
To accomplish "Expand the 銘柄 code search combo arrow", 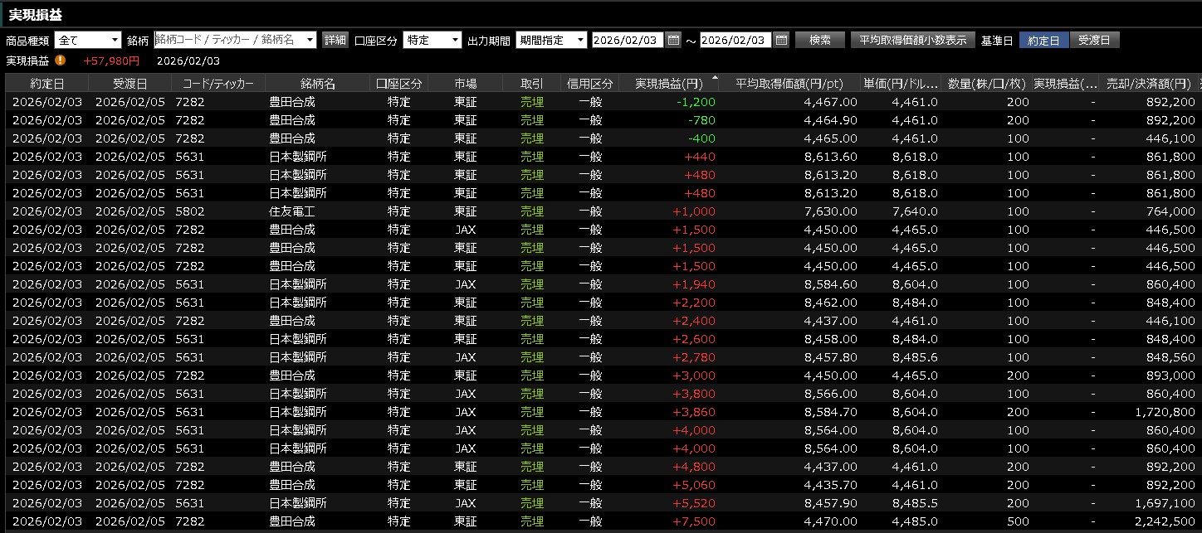I will (310, 40).
